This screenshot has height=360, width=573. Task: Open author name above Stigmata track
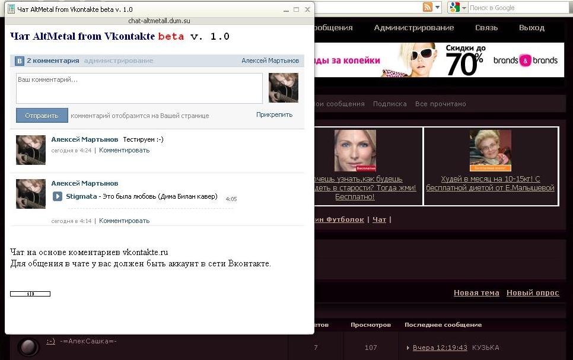click(x=84, y=183)
